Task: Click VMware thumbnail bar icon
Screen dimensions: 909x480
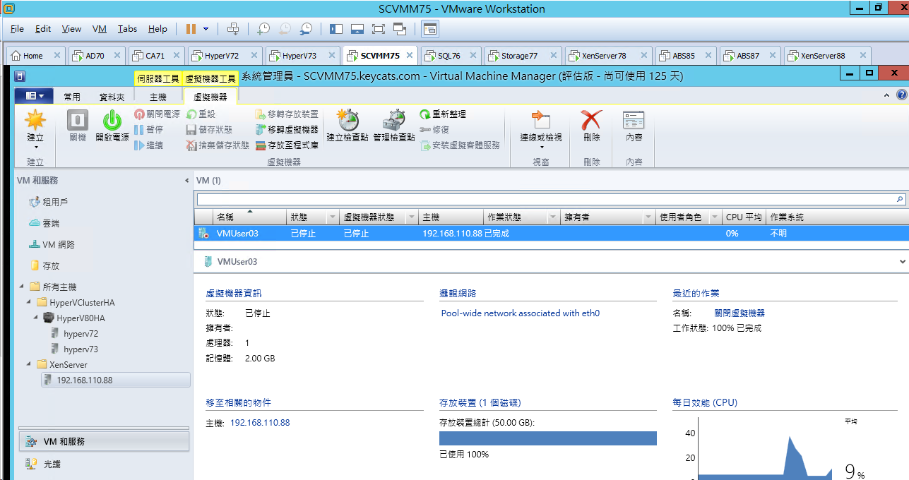Action: coord(357,29)
